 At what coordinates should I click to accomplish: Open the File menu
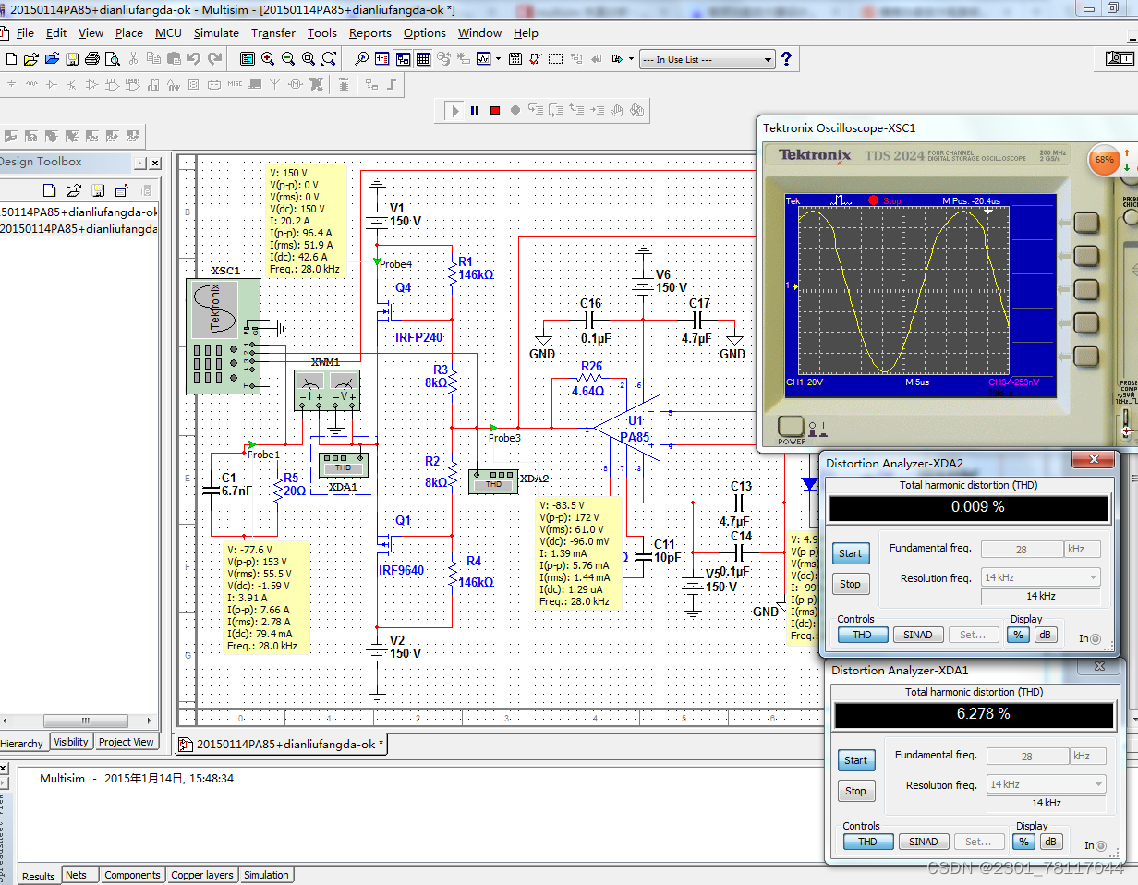tap(25, 32)
